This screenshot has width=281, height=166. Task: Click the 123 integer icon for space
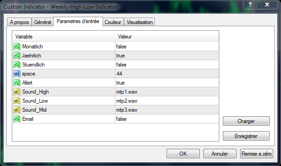point(17,74)
